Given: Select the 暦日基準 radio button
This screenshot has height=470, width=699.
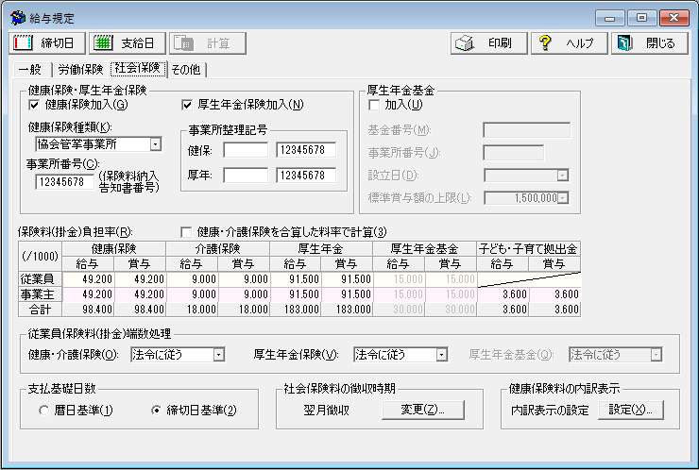Looking at the screenshot, I should [43, 411].
